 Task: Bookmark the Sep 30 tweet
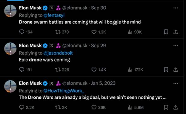click(166, 32)
